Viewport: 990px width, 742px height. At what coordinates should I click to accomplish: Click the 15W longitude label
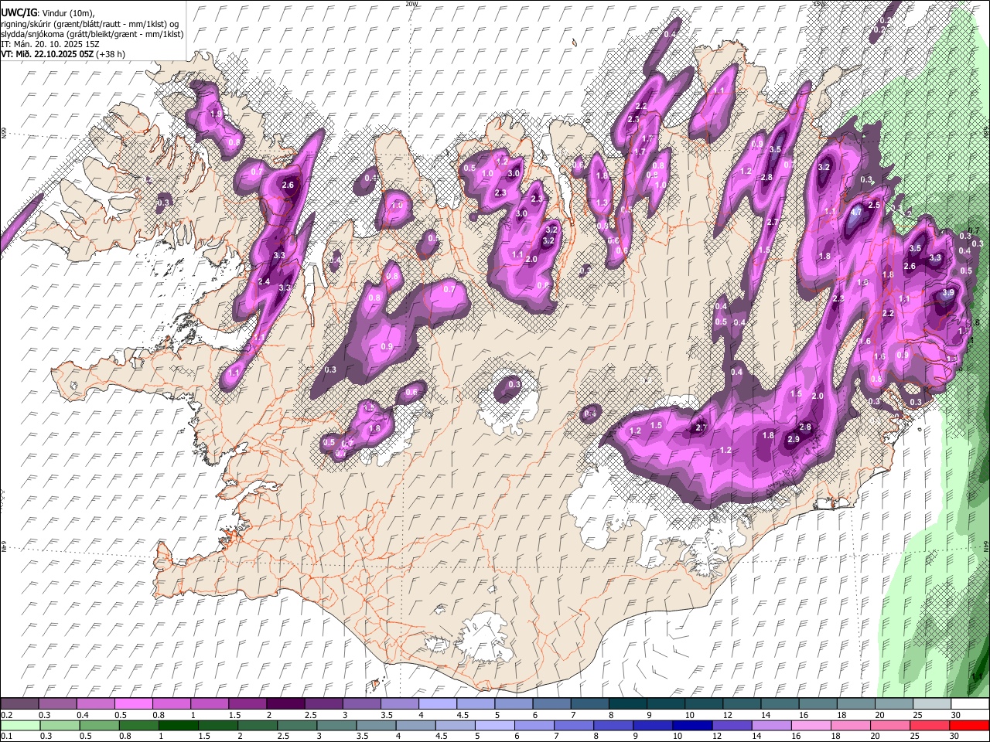(x=821, y=4)
